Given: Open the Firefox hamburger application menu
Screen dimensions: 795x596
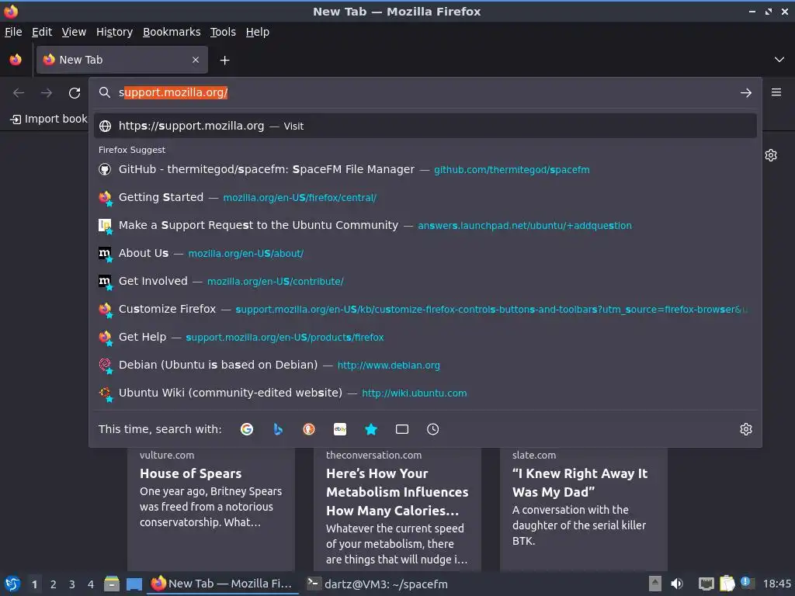Looking at the screenshot, I should pyautogui.click(x=776, y=92).
